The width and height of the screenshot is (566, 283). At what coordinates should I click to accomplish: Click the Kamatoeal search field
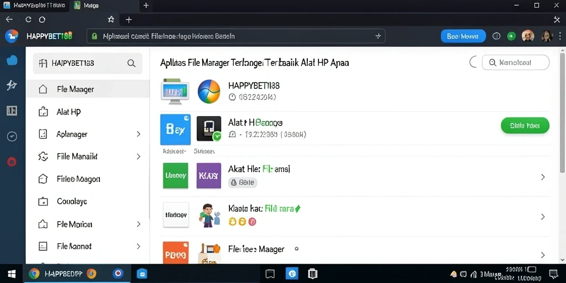coord(516,62)
